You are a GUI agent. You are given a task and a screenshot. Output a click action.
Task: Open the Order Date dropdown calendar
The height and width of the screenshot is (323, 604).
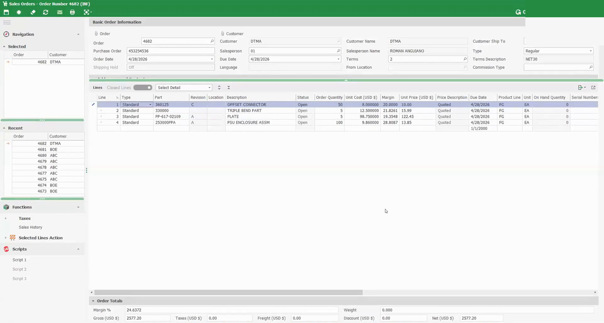point(211,59)
